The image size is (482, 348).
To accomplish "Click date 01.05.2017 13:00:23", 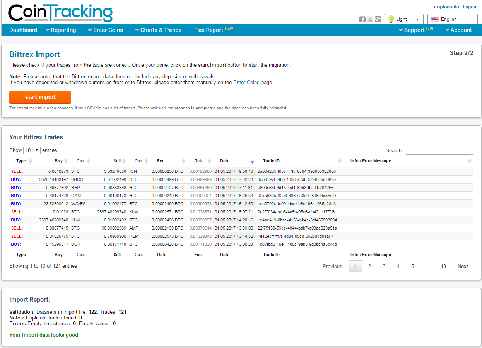I will click(x=234, y=244).
